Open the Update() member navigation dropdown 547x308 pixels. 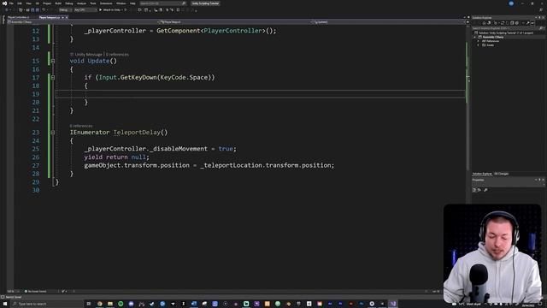[x=389, y=22]
